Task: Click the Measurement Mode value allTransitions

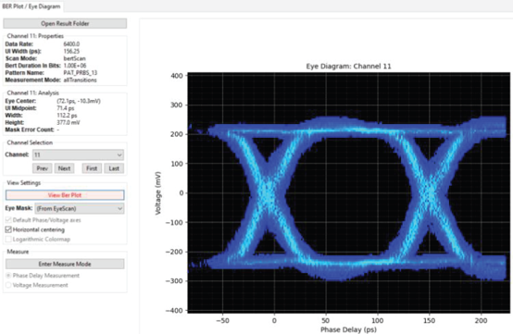Action: click(80, 80)
